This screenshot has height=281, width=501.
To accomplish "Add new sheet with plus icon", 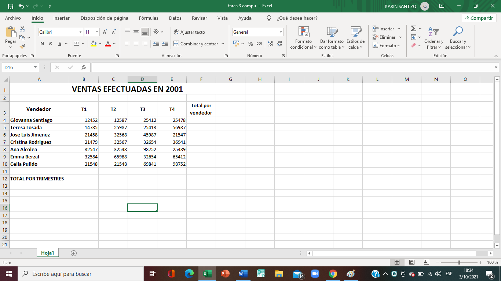I will pos(74,253).
